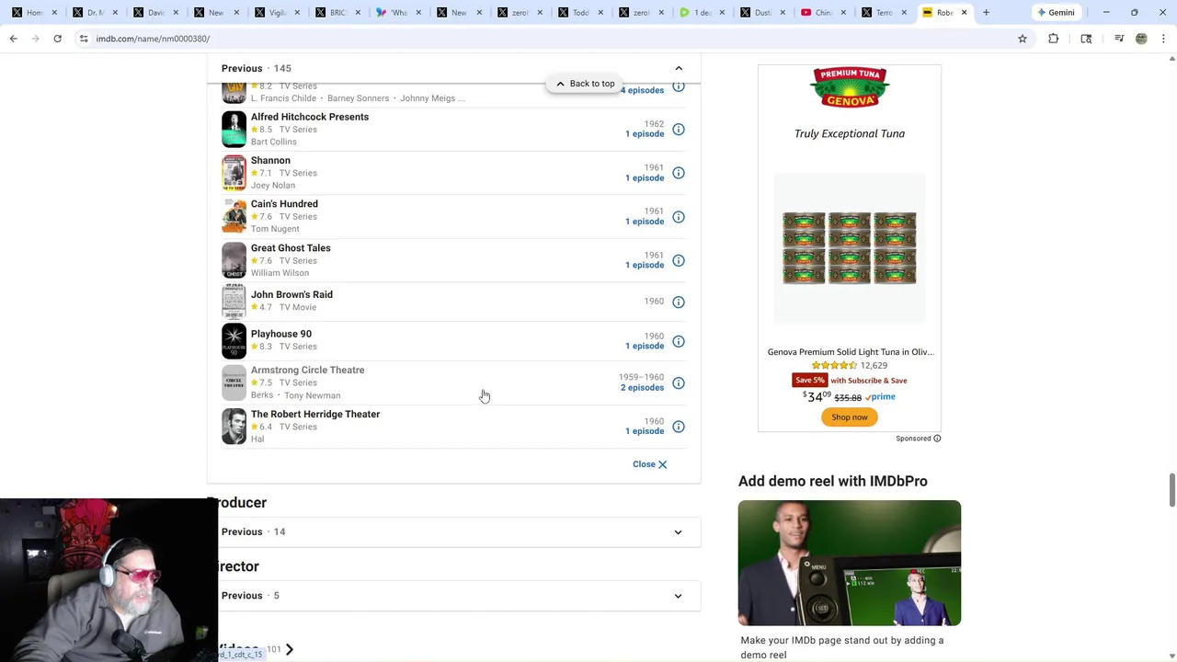The image size is (1177, 662).
Task: Open the Cain's Hundred title link
Action: tap(284, 204)
